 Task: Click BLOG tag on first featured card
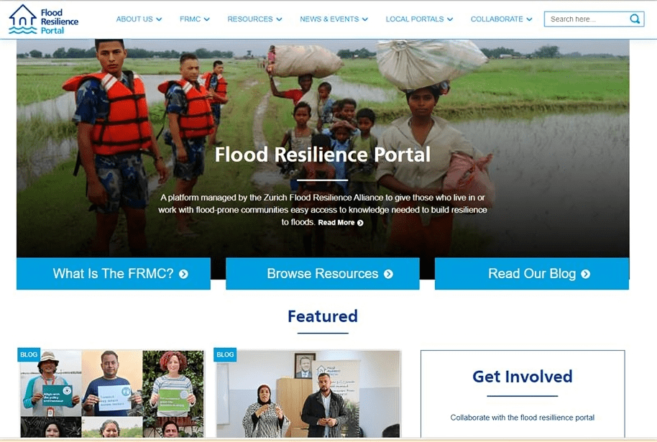click(x=29, y=354)
